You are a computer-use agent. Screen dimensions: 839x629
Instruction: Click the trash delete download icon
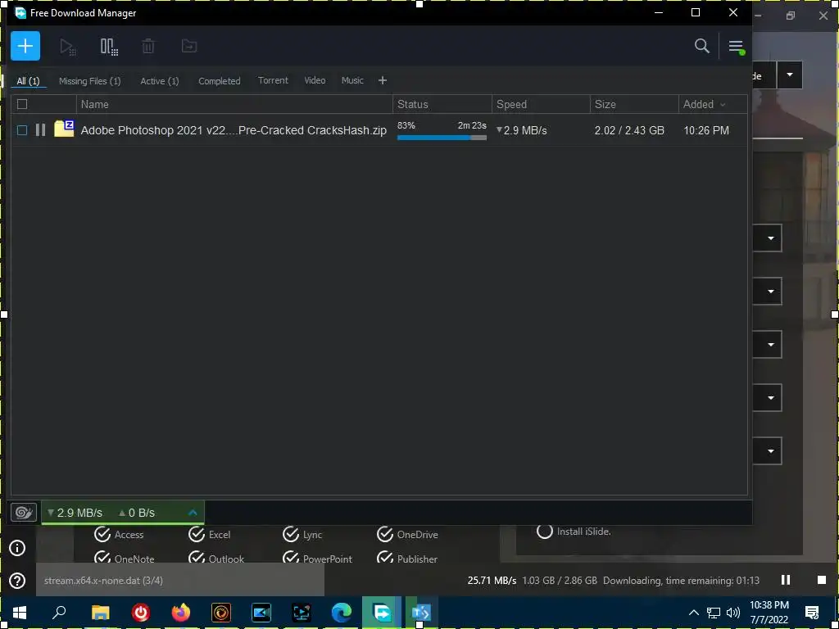click(148, 47)
